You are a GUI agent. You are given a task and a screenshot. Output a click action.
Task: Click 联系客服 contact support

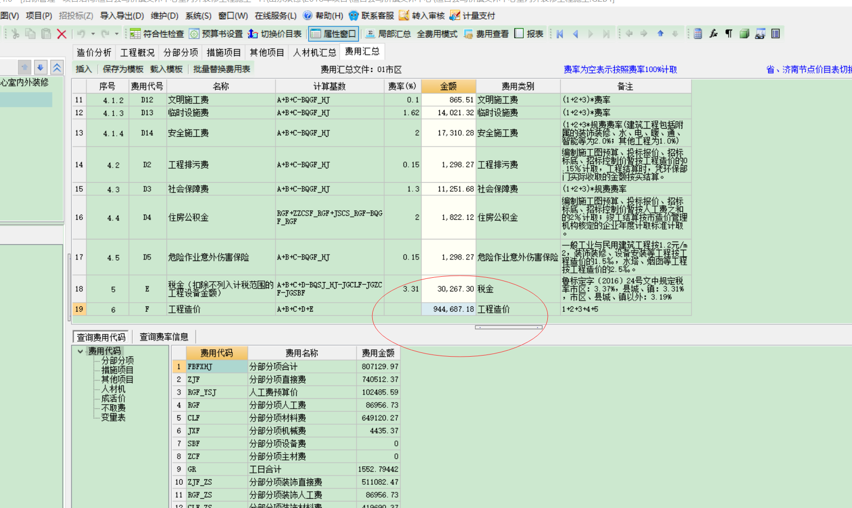pyautogui.click(x=371, y=16)
